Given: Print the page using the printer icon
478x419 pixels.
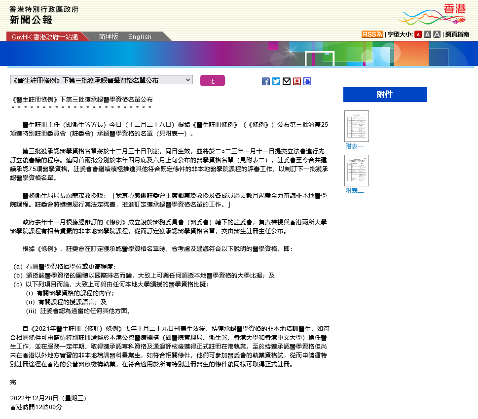Looking at the screenshot, I should [x=307, y=81].
